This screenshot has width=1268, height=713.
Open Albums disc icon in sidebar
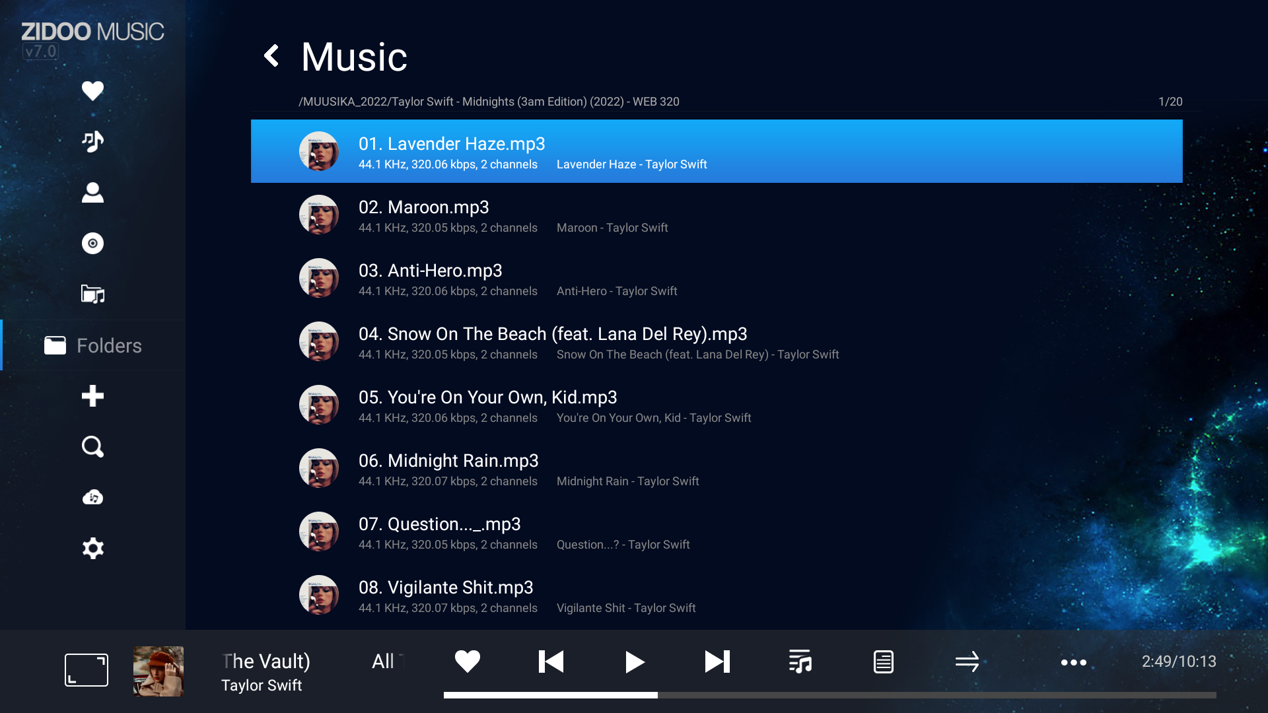pos(92,243)
